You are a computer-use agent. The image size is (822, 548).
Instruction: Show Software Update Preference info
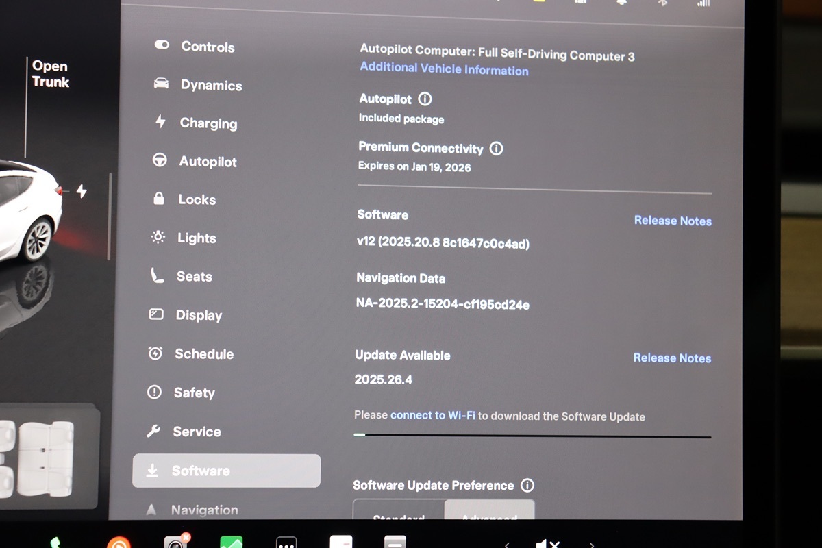527,486
